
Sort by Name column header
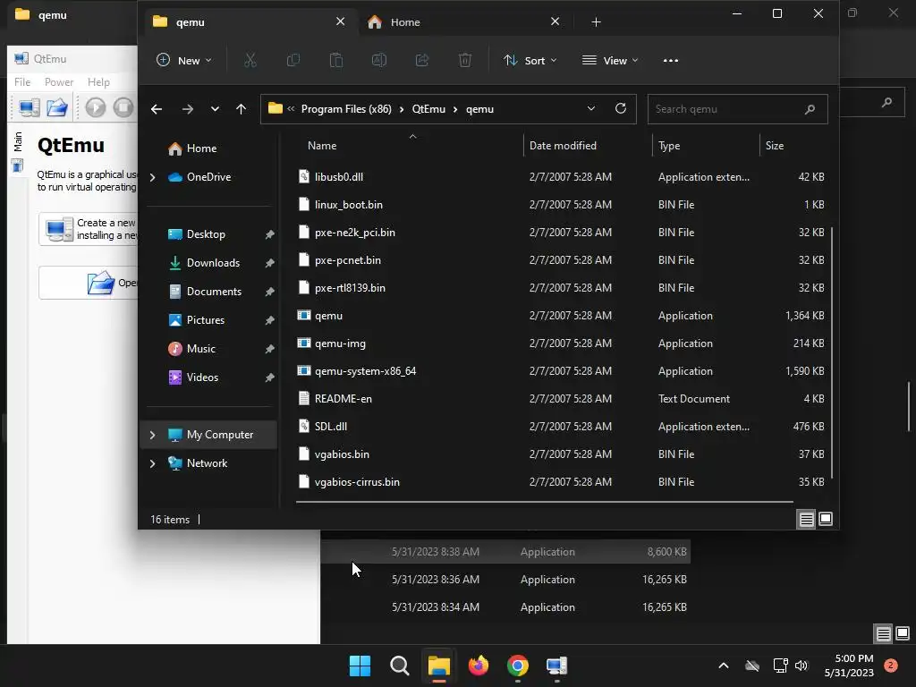[322, 146]
